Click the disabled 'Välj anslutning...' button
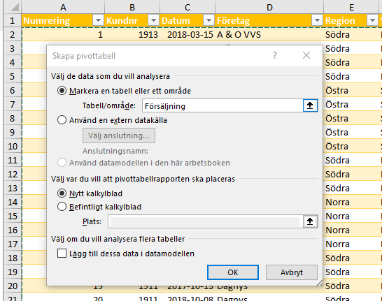 point(119,135)
